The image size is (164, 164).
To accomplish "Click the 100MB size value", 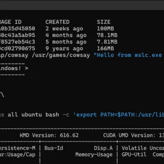I will point(105,29).
